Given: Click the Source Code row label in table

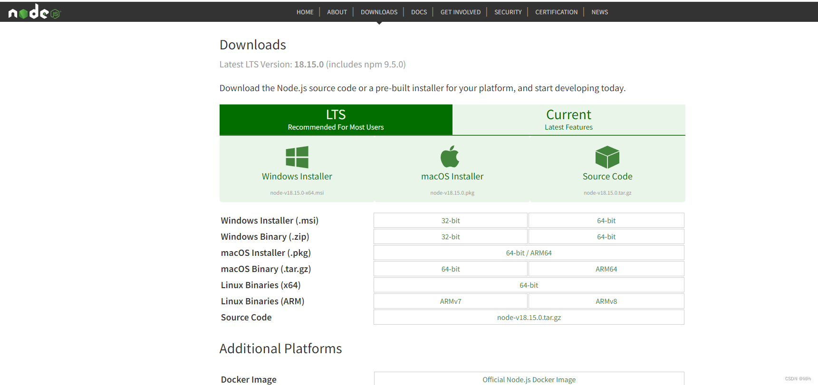Looking at the screenshot, I should [x=246, y=317].
